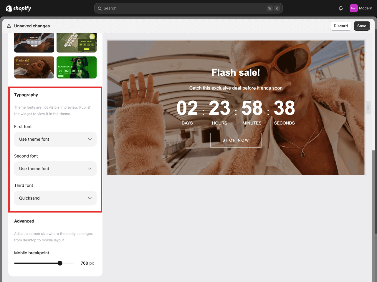Select the red Flash sale template thumbnail
Viewport: 377px width, 282px height.
pos(34,67)
